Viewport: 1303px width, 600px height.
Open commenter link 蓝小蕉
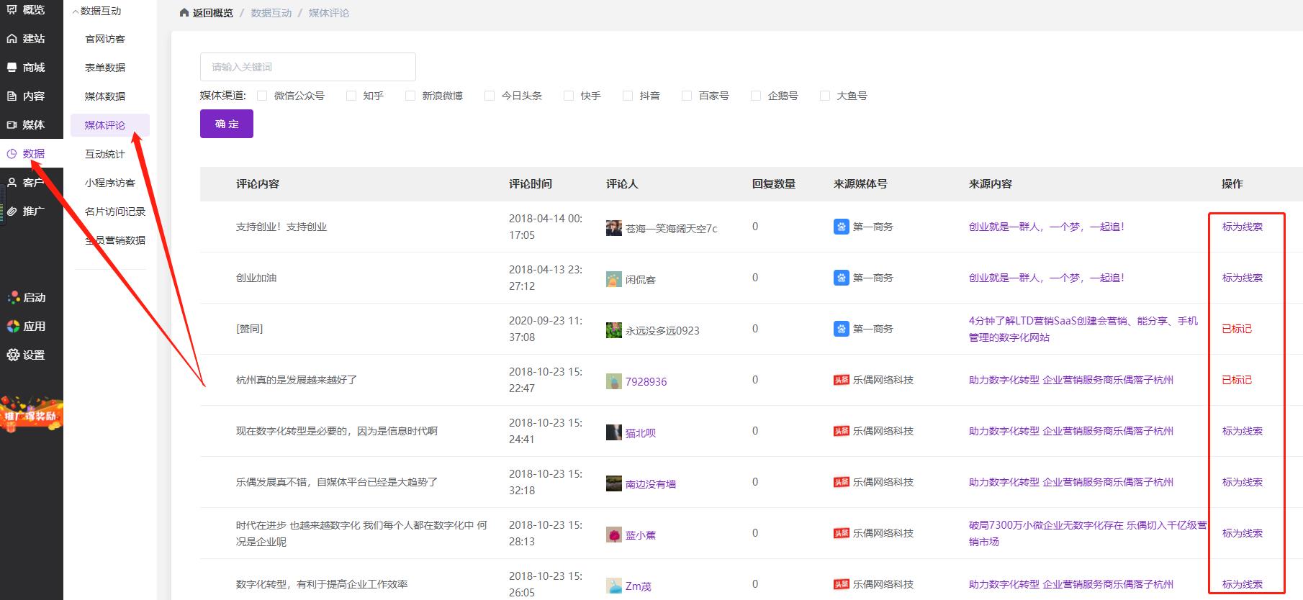tap(640, 535)
